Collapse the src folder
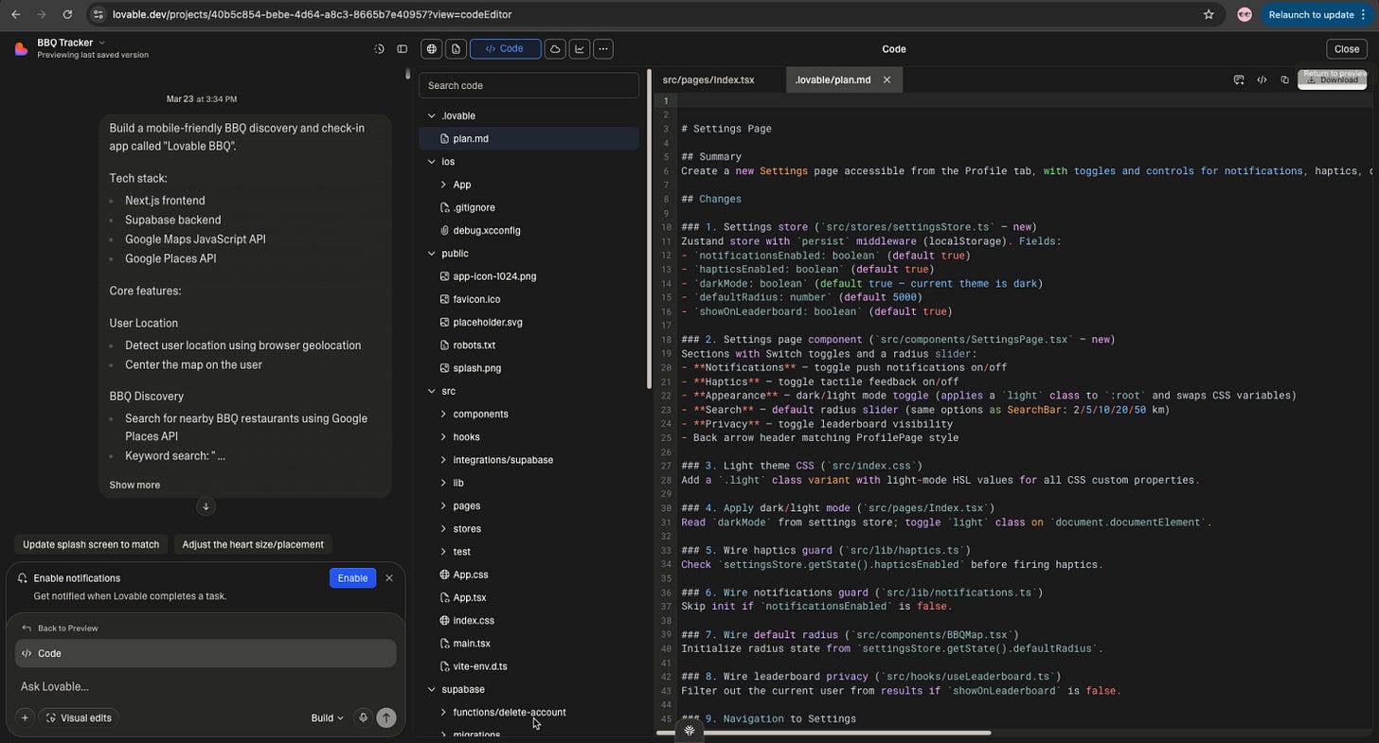This screenshot has height=743, width=1379. (x=432, y=391)
